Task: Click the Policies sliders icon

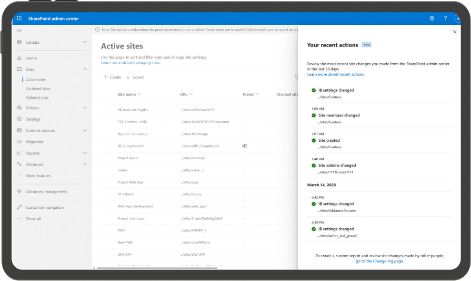Action: click(x=20, y=107)
